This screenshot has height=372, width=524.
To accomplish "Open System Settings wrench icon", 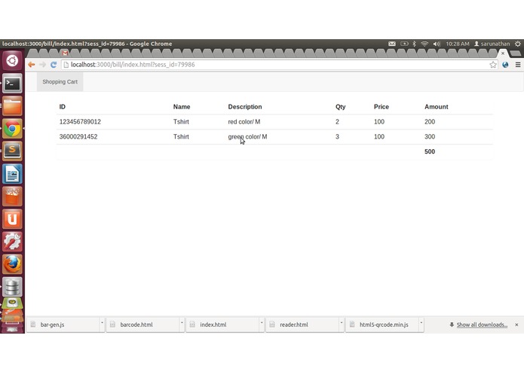I will [12, 242].
